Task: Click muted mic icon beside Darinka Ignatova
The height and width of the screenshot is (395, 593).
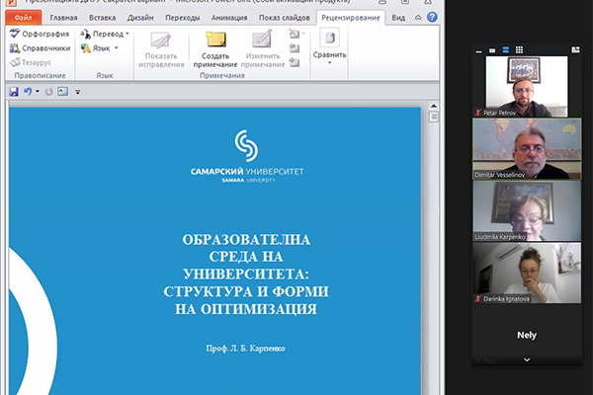Action: 478,298
